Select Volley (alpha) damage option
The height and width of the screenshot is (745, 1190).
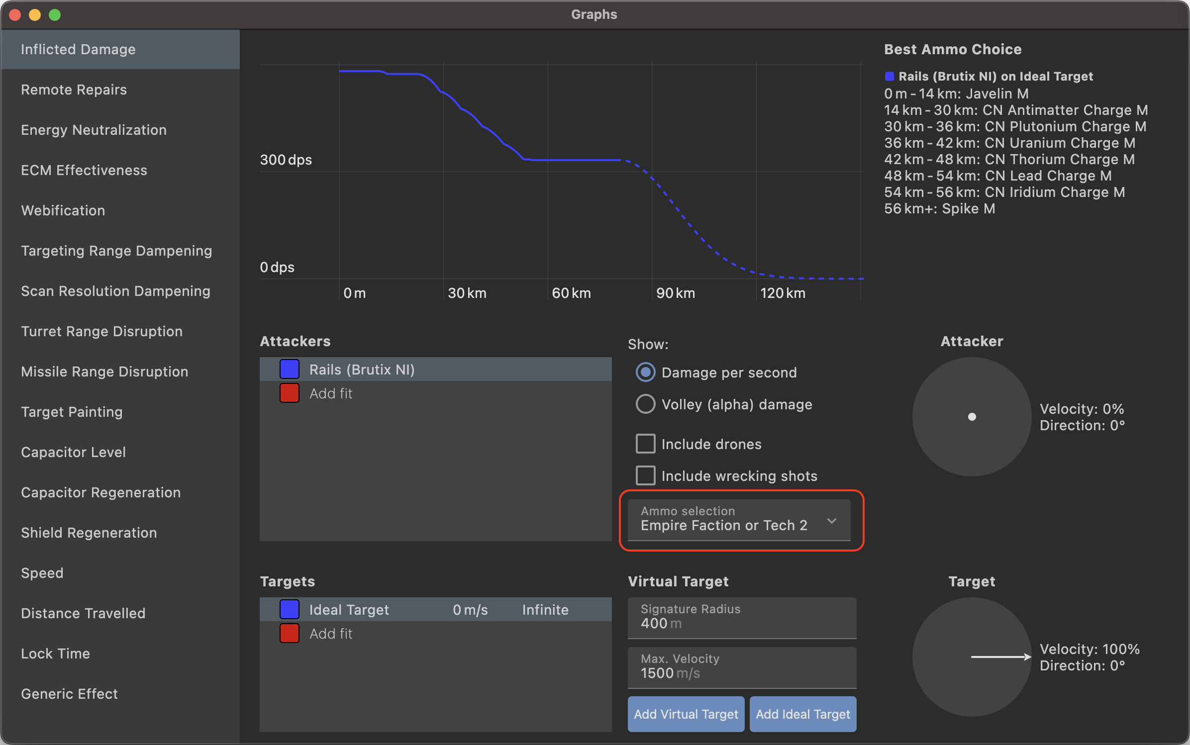645,404
